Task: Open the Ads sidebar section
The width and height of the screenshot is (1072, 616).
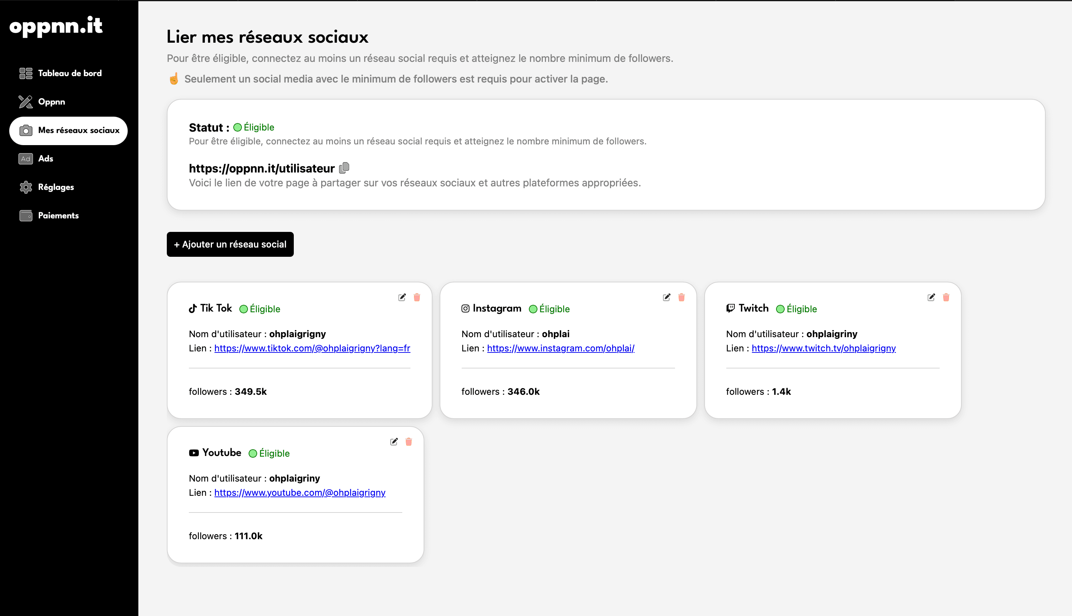Action: click(45, 159)
